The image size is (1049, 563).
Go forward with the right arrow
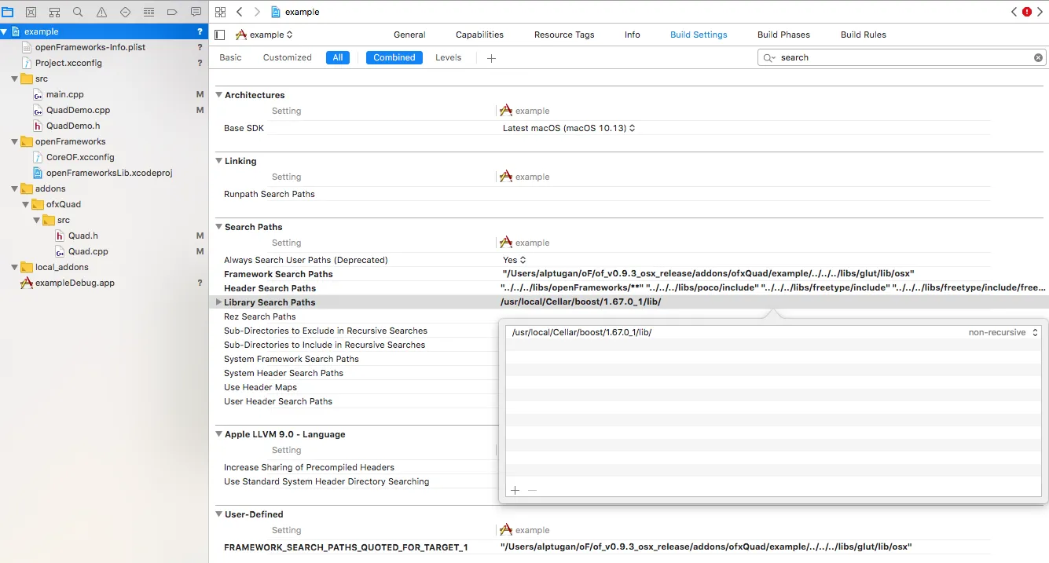[256, 12]
